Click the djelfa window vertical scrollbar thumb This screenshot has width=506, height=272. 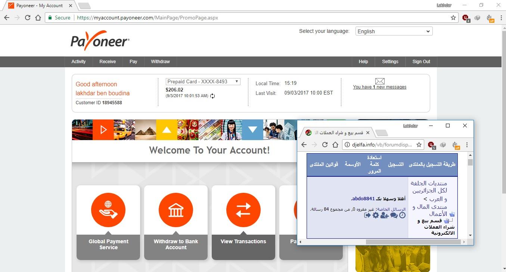pos(470,163)
